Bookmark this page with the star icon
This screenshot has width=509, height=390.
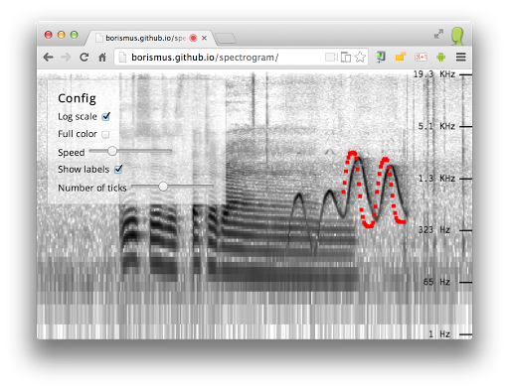point(360,57)
